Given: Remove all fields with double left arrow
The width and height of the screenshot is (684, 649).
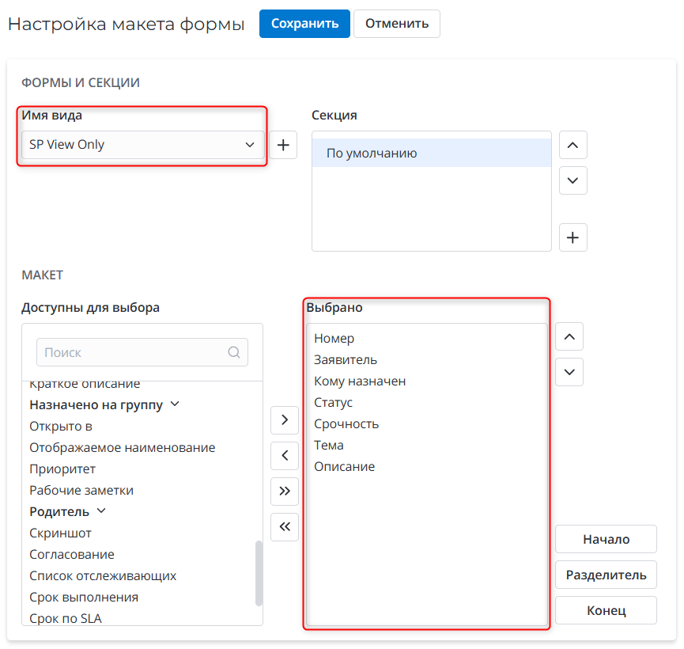Looking at the screenshot, I should coord(285,526).
